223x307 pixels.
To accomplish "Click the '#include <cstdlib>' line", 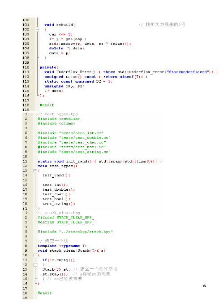I will (x=59, y=118).
